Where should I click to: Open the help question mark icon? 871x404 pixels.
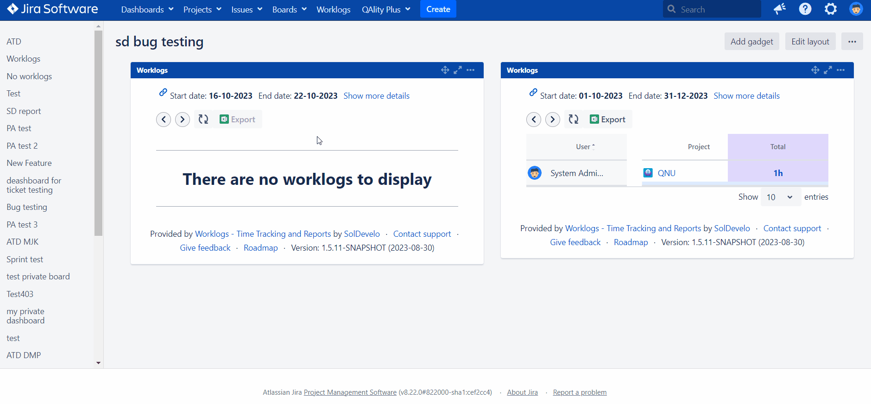(x=805, y=9)
